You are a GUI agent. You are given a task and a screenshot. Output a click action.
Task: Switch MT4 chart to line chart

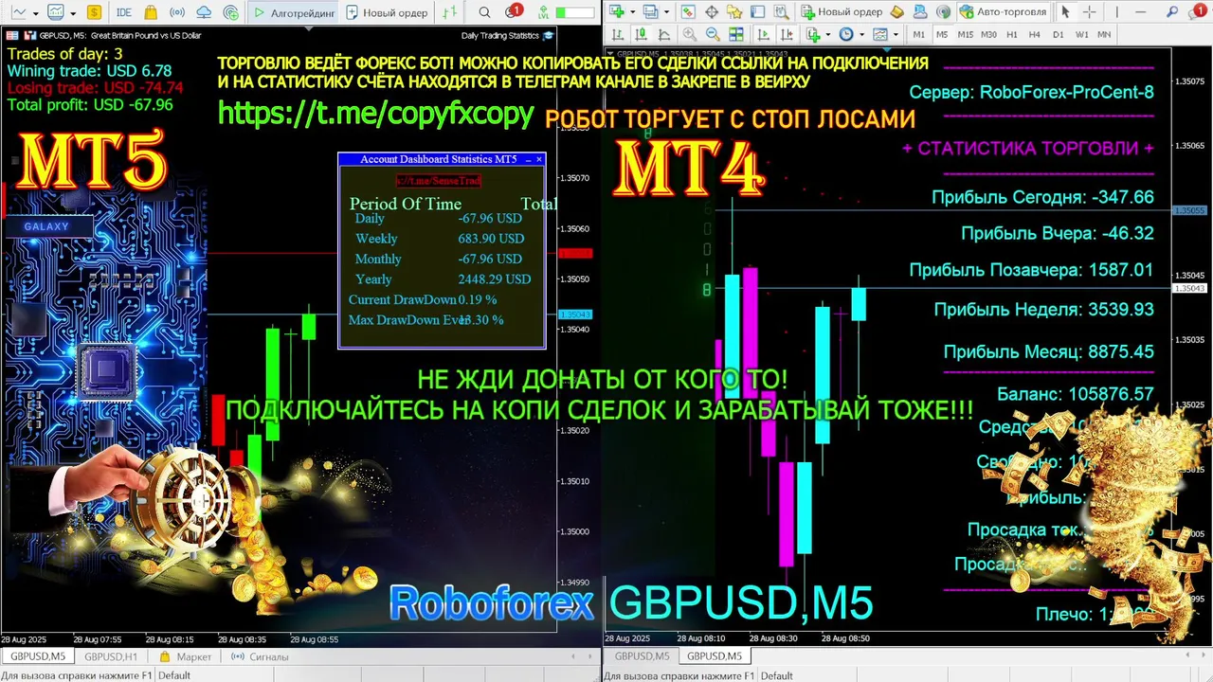(x=664, y=34)
